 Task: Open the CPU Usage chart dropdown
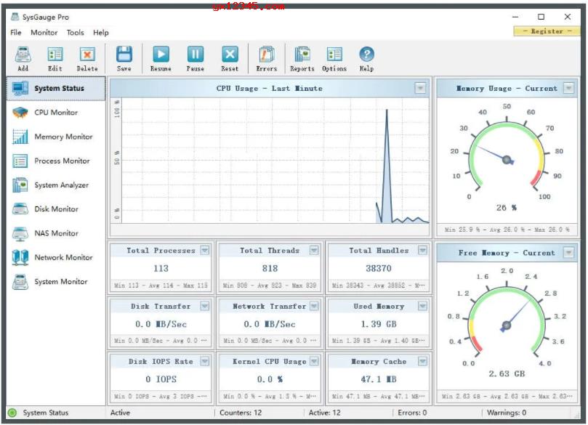pyautogui.click(x=420, y=88)
